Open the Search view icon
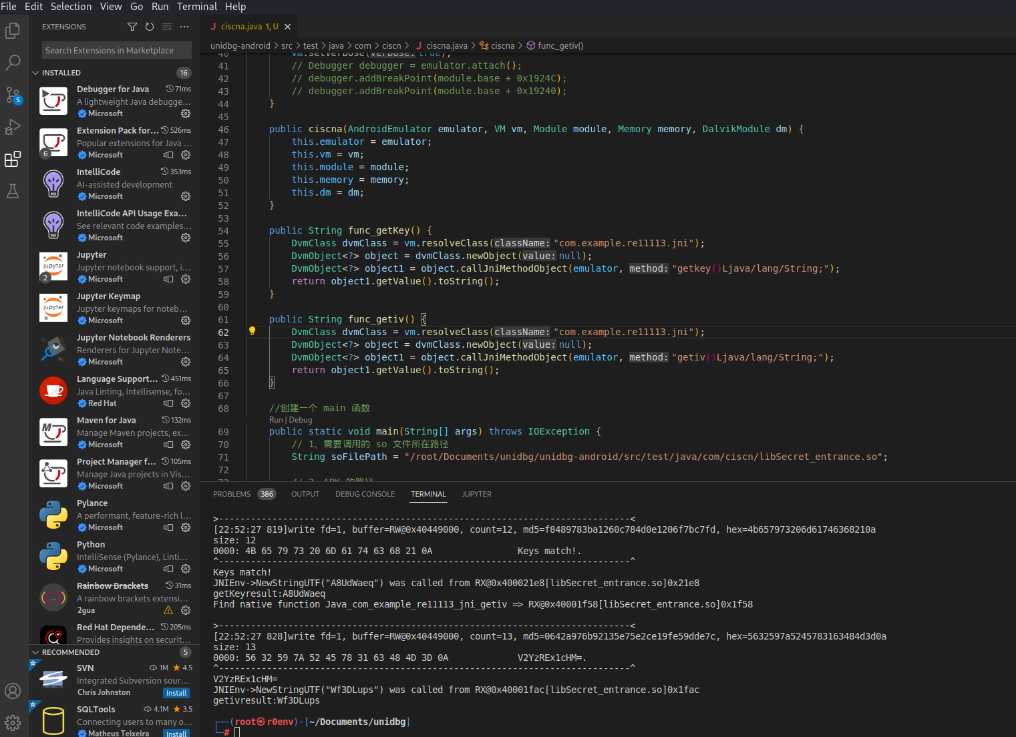The width and height of the screenshot is (1016, 737). (x=13, y=63)
